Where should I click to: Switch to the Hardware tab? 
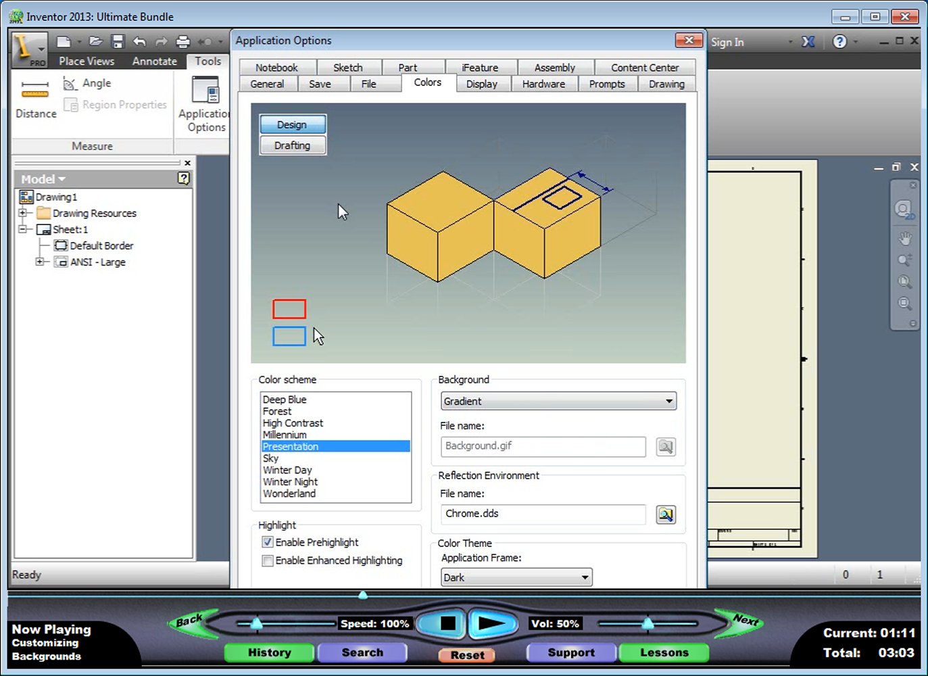tap(543, 84)
